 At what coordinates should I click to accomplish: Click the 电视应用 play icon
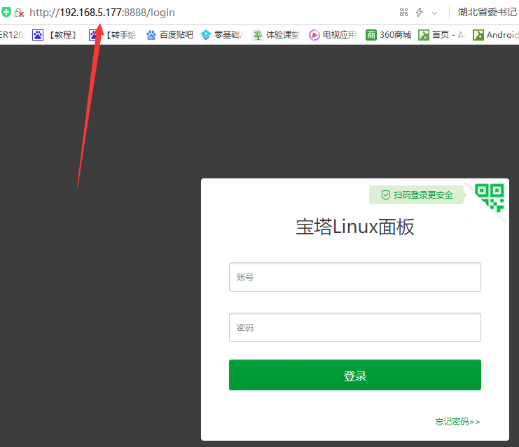point(314,35)
